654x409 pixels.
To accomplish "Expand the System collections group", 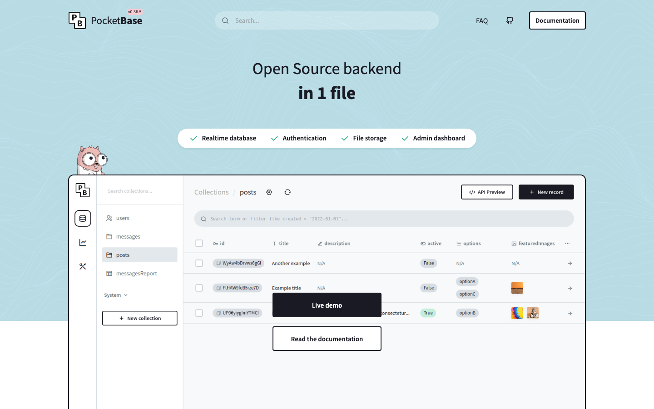I will [x=116, y=295].
